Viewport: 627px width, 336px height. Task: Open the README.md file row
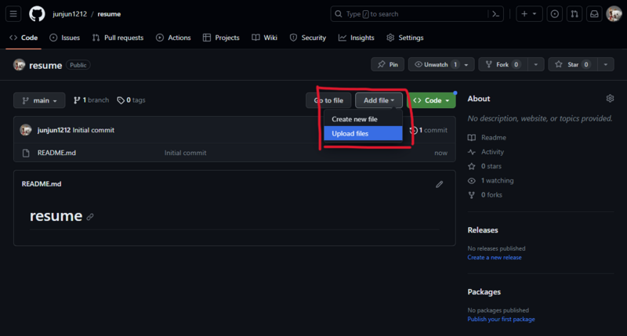[x=234, y=153]
